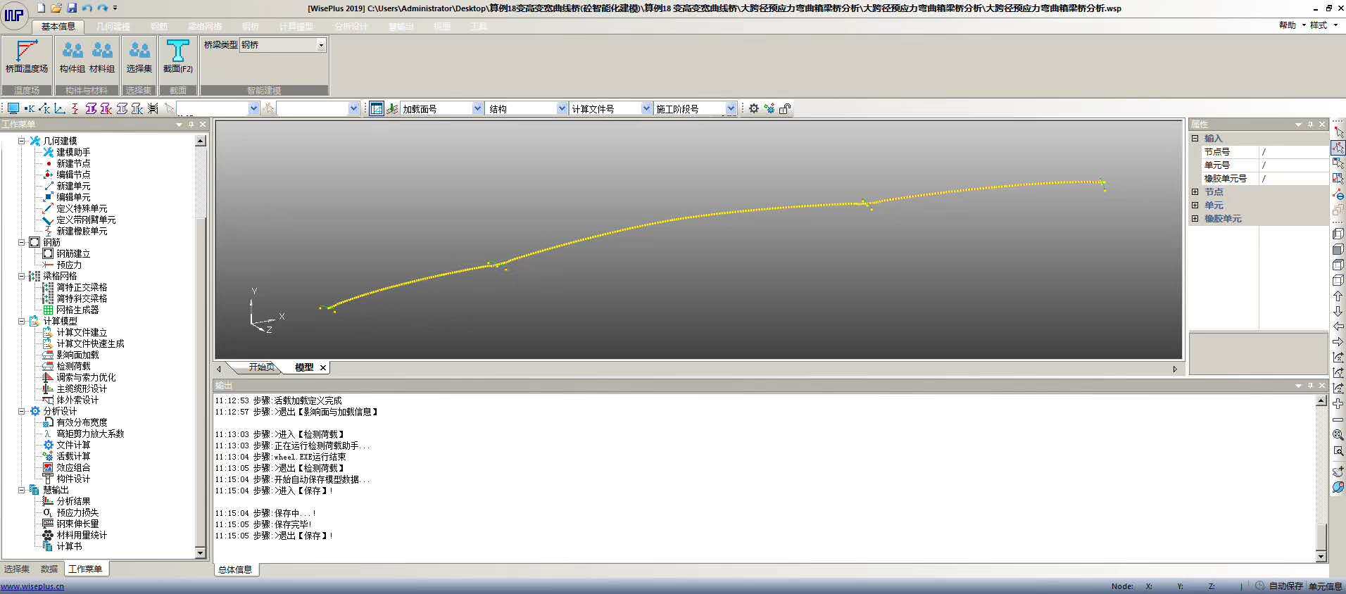Select 预应力 in work menu tree
This screenshot has height=594, width=1346.
tap(69, 265)
